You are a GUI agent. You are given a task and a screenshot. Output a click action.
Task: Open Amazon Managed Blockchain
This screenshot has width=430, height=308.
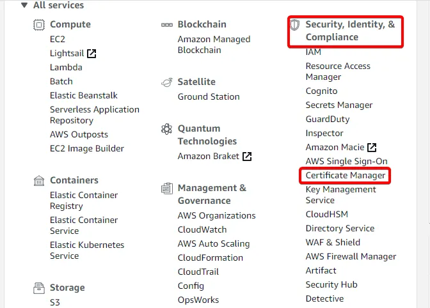[x=214, y=45]
